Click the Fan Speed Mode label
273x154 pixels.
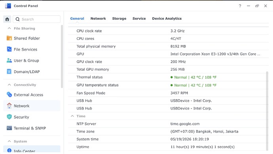tap(91, 93)
